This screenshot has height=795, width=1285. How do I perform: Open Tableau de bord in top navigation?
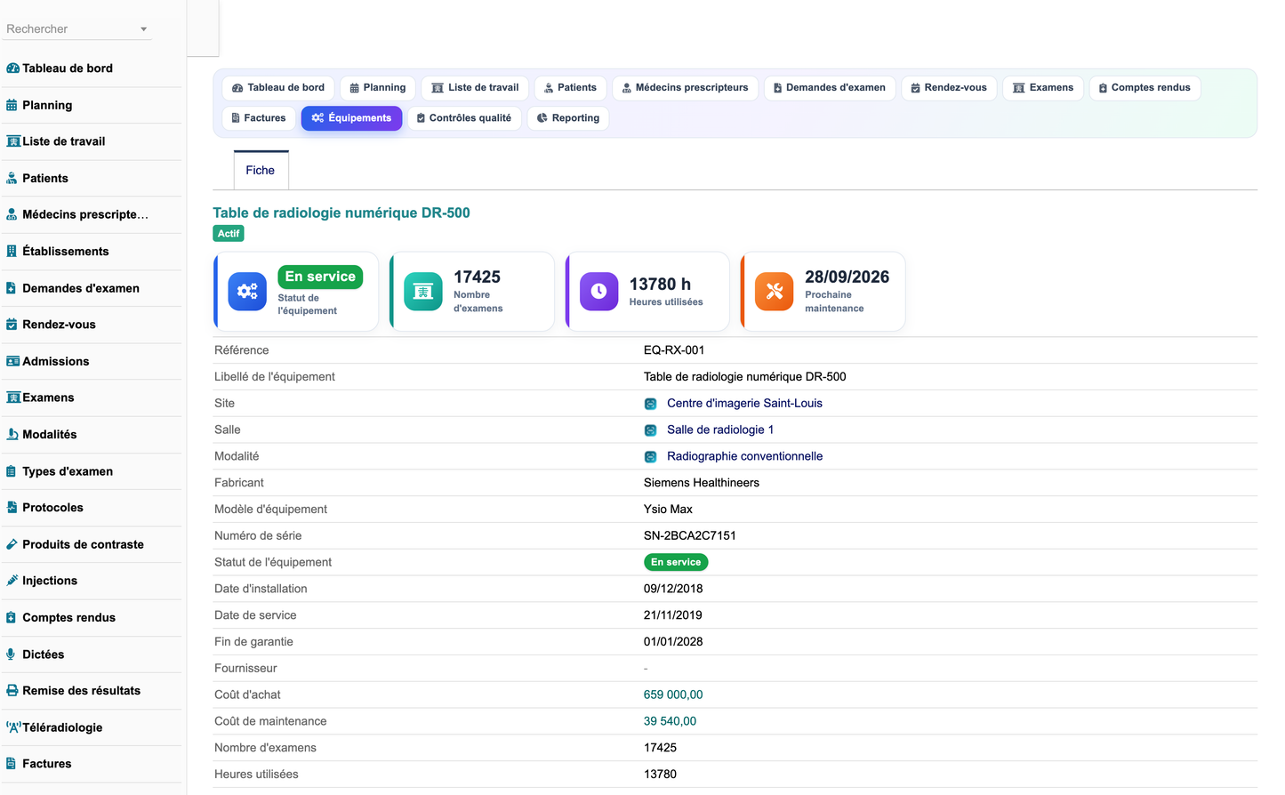coord(278,88)
